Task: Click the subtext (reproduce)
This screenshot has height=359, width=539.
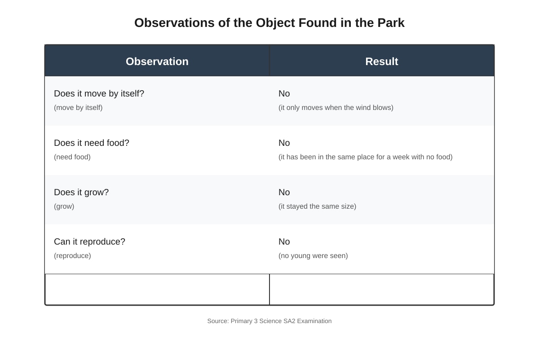Action: 72,256
